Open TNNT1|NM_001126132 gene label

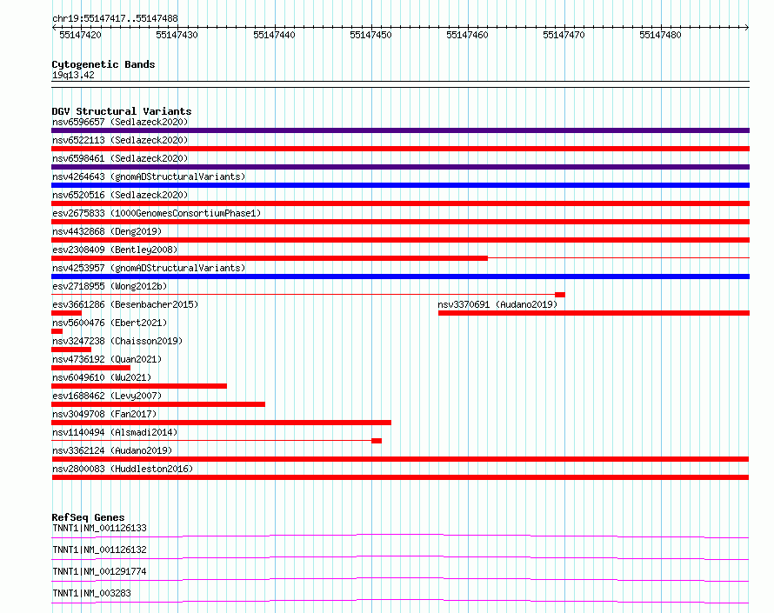pos(99,550)
